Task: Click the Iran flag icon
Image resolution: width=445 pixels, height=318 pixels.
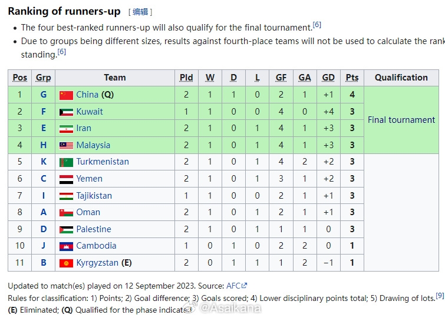Action: point(66,129)
